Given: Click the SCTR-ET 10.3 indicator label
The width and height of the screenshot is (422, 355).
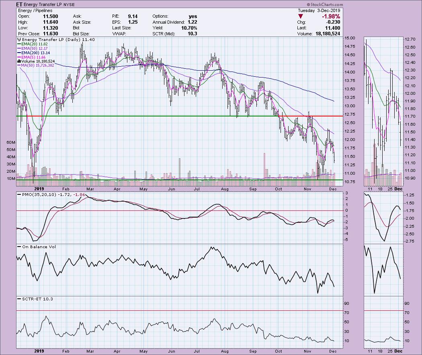Looking at the screenshot, I should point(37,299).
